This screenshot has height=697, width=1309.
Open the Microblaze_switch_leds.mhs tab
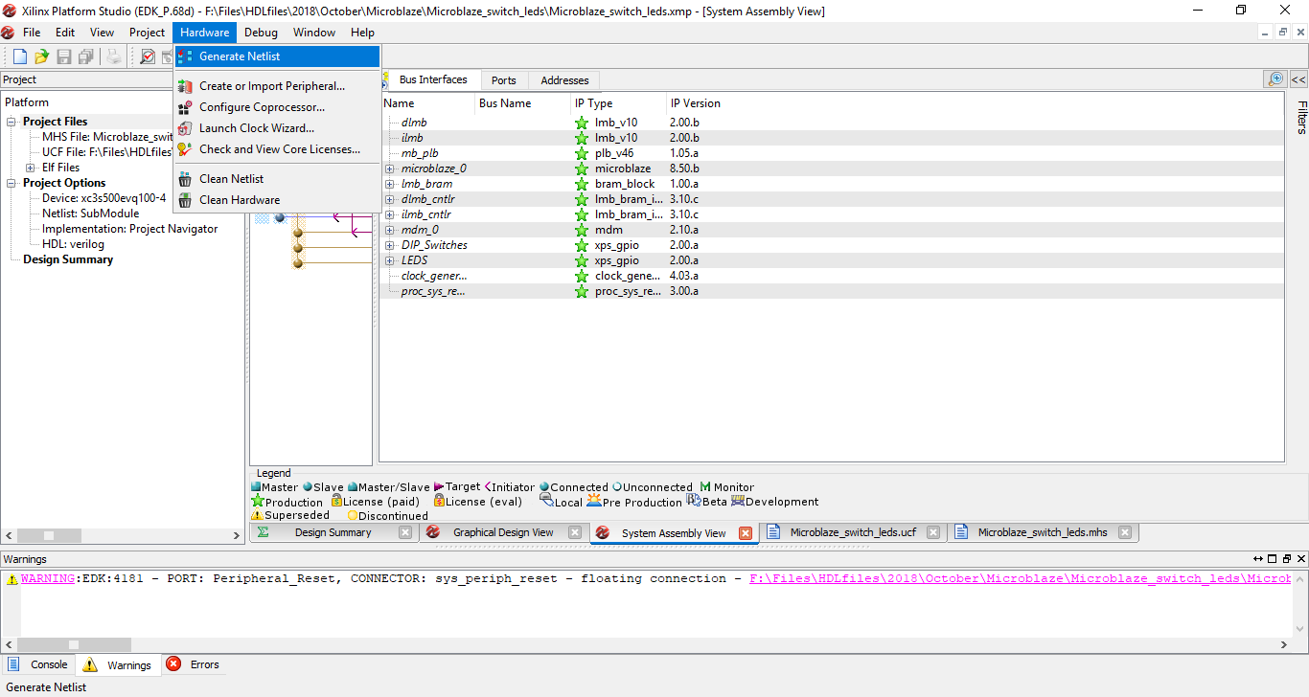tap(1041, 532)
